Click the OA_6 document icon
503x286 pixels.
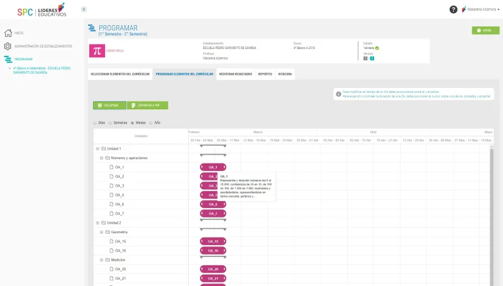click(111, 204)
